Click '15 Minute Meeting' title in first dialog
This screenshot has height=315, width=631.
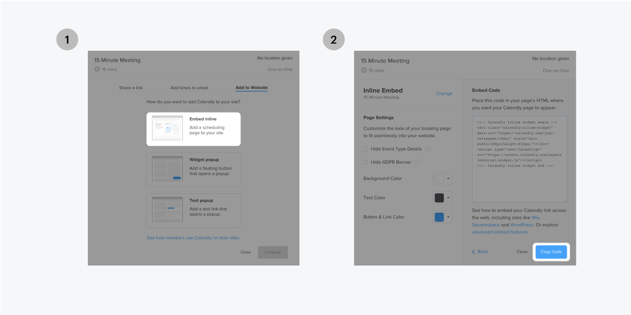pos(117,60)
